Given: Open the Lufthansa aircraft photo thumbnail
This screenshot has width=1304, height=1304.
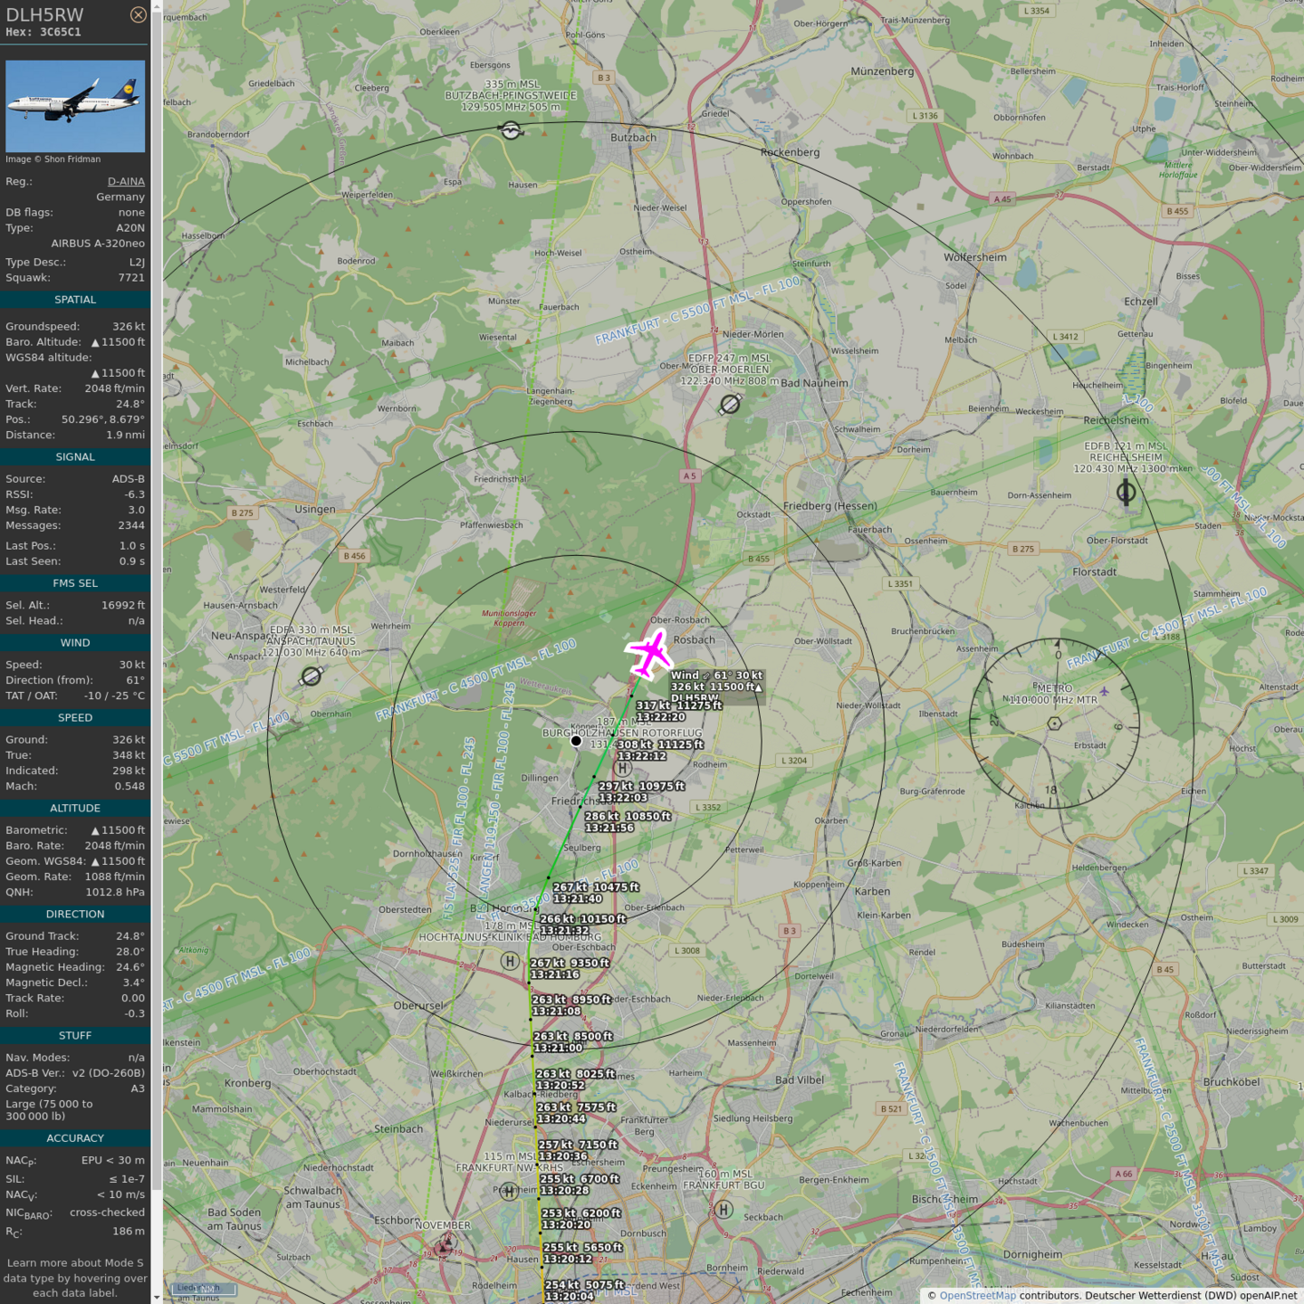Looking at the screenshot, I should point(75,106).
